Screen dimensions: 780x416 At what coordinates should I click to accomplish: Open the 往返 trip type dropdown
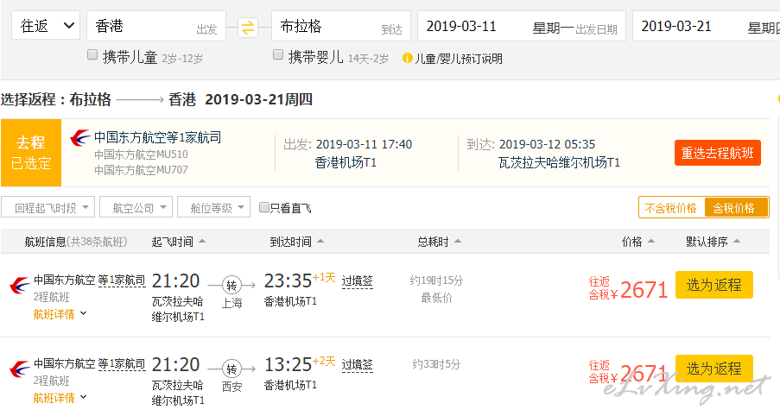(x=46, y=26)
